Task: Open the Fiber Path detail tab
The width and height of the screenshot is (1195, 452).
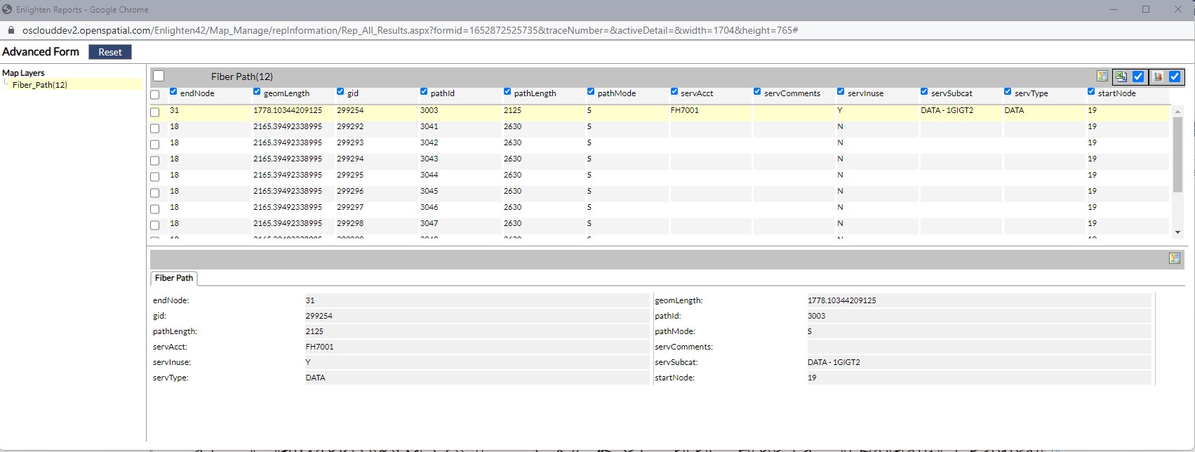Action: coord(174,278)
